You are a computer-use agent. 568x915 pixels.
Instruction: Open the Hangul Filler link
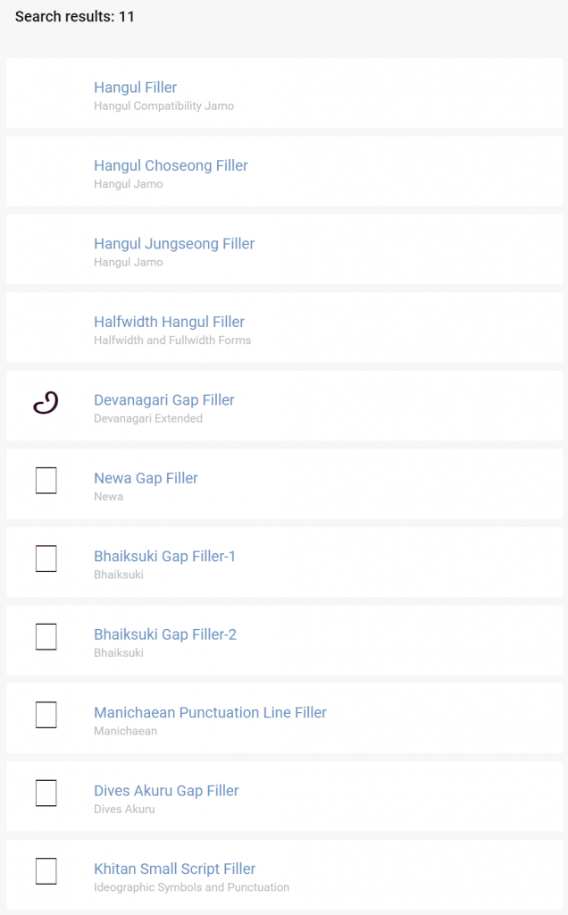click(x=135, y=88)
